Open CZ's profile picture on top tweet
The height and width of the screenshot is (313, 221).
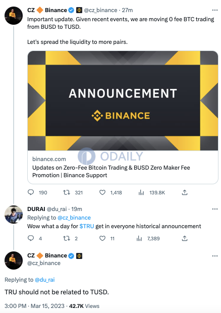pyautogui.click(x=14, y=16)
